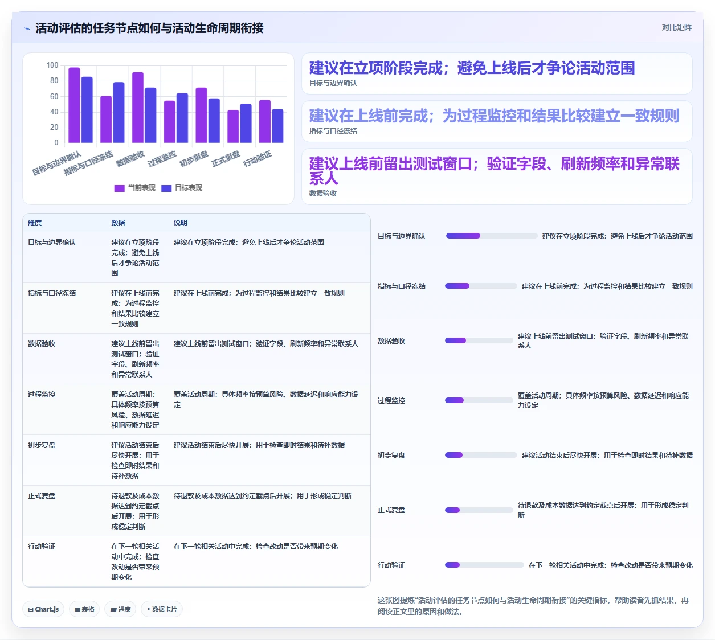Click the Chart.js tag button
The width and height of the screenshot is (715, 640).
(43, 609)
